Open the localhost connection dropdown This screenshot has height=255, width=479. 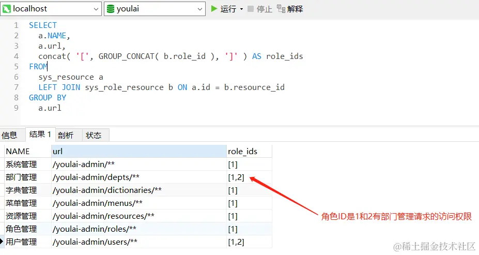point(51,9)
